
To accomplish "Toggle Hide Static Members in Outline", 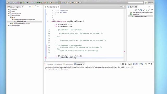I will (144, 10).
